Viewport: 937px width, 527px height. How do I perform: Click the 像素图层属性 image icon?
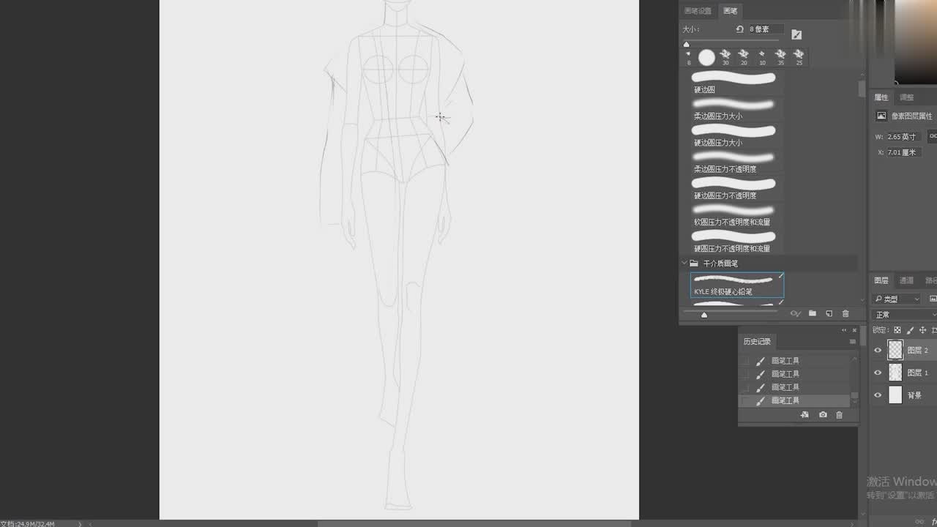[x=881, y=116]
